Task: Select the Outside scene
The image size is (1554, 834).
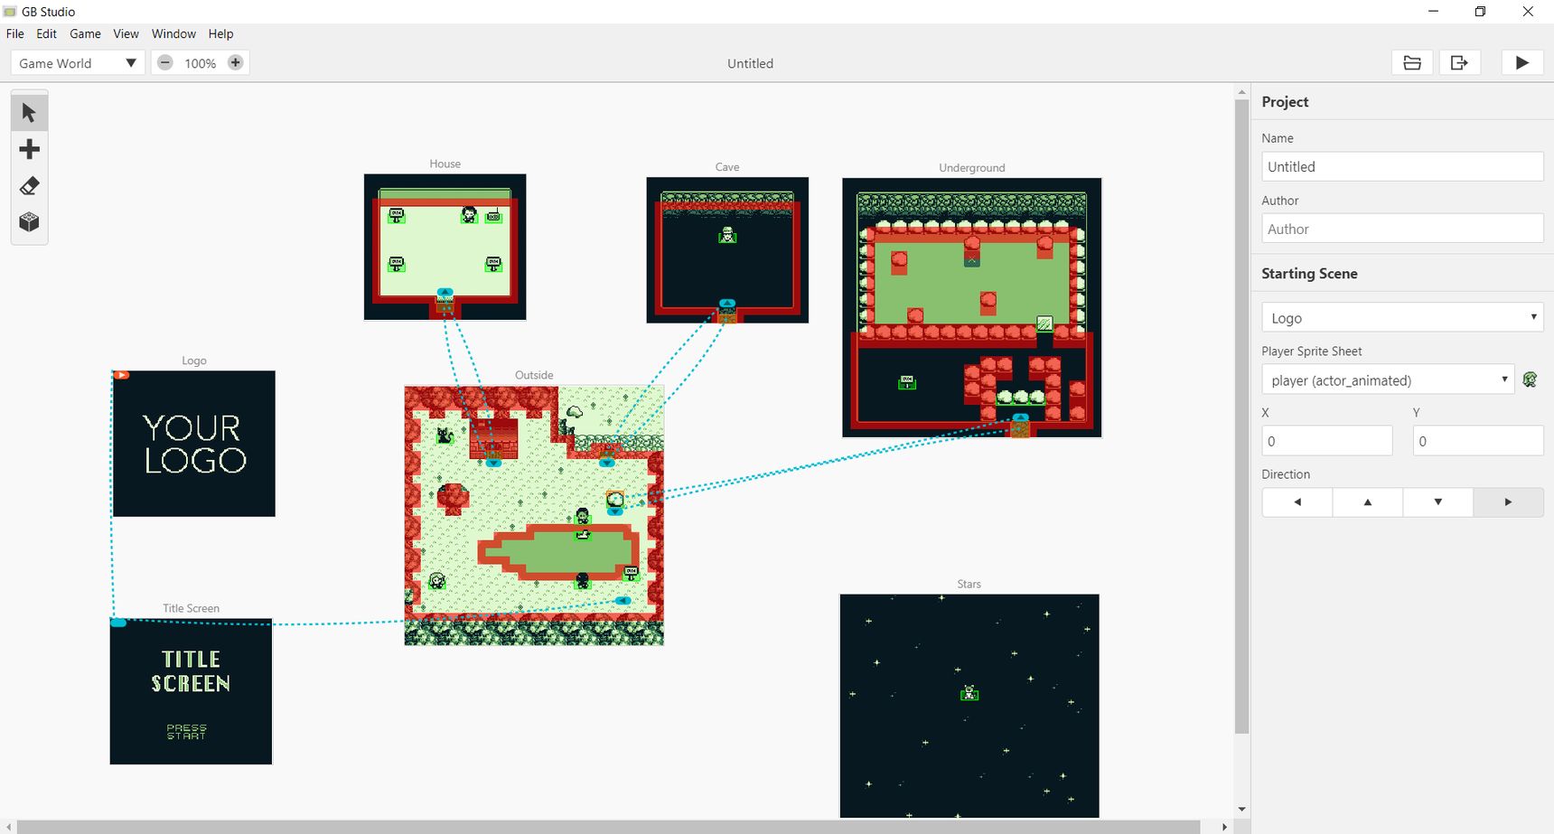Action: coord(534,515)
